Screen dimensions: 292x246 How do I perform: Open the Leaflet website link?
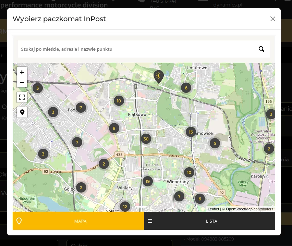(x=213, y=209)
